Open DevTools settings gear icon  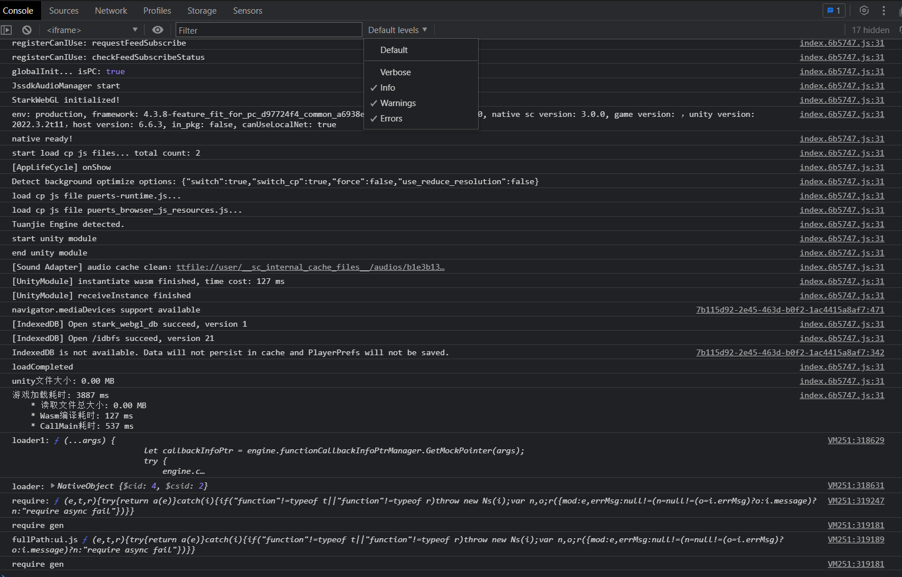(x=864, y=11)
